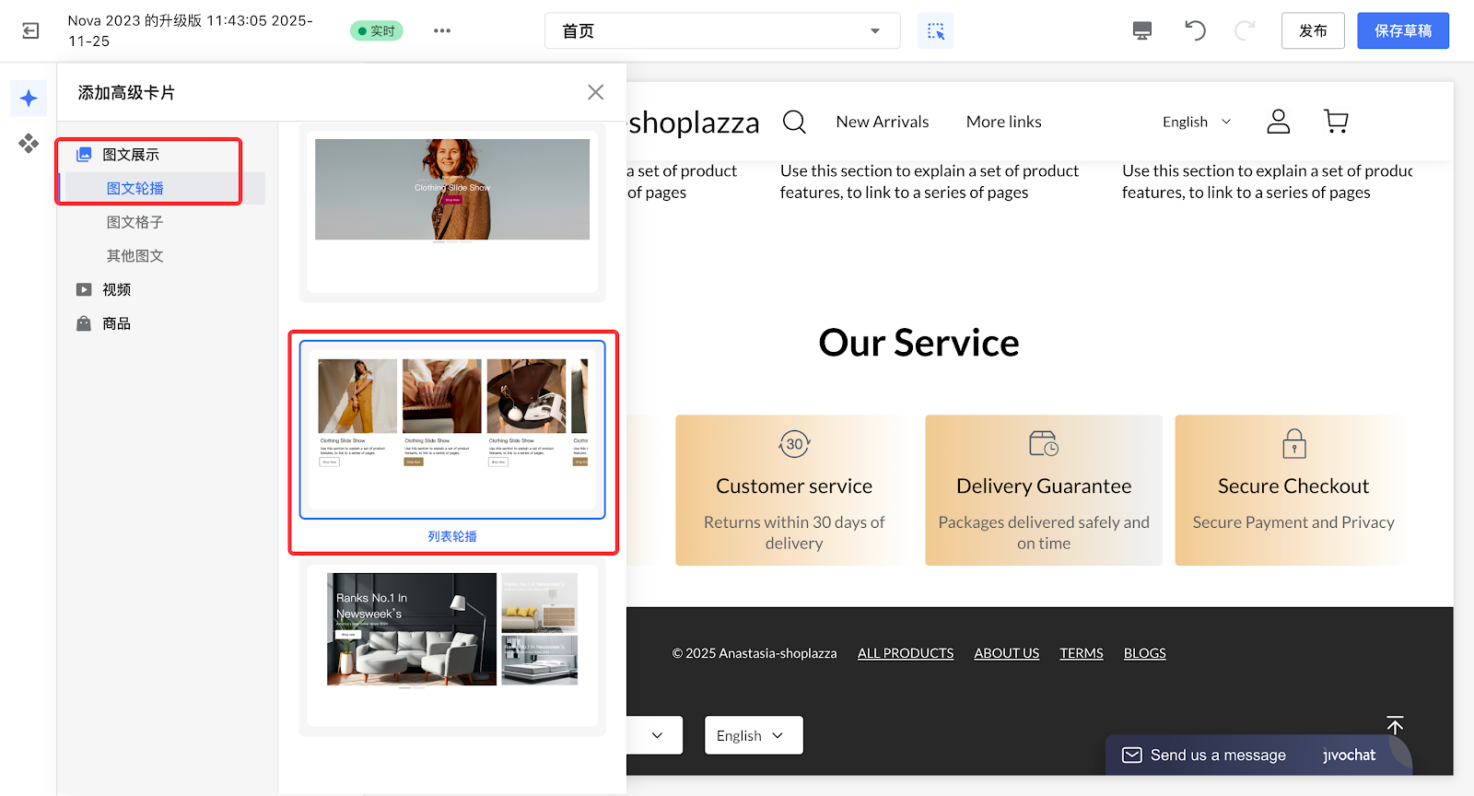Open the components sidebar icon
The image size is (1474, 796).
29,143
